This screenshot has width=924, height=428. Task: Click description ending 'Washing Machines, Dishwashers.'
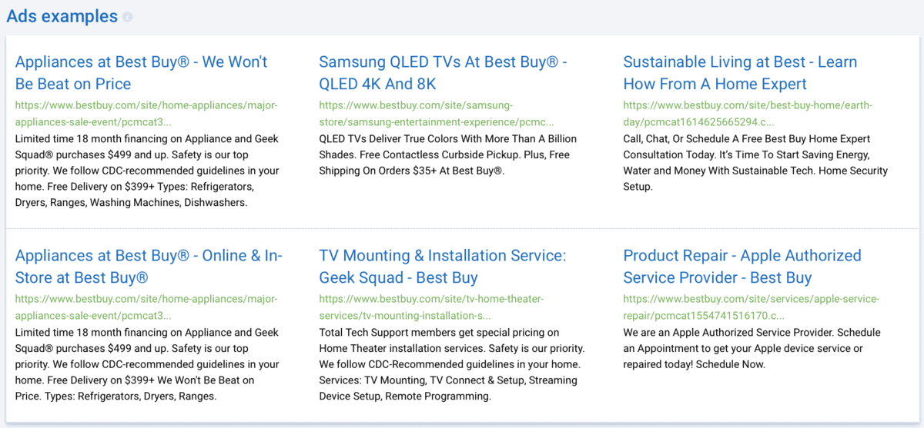point(147,171)
